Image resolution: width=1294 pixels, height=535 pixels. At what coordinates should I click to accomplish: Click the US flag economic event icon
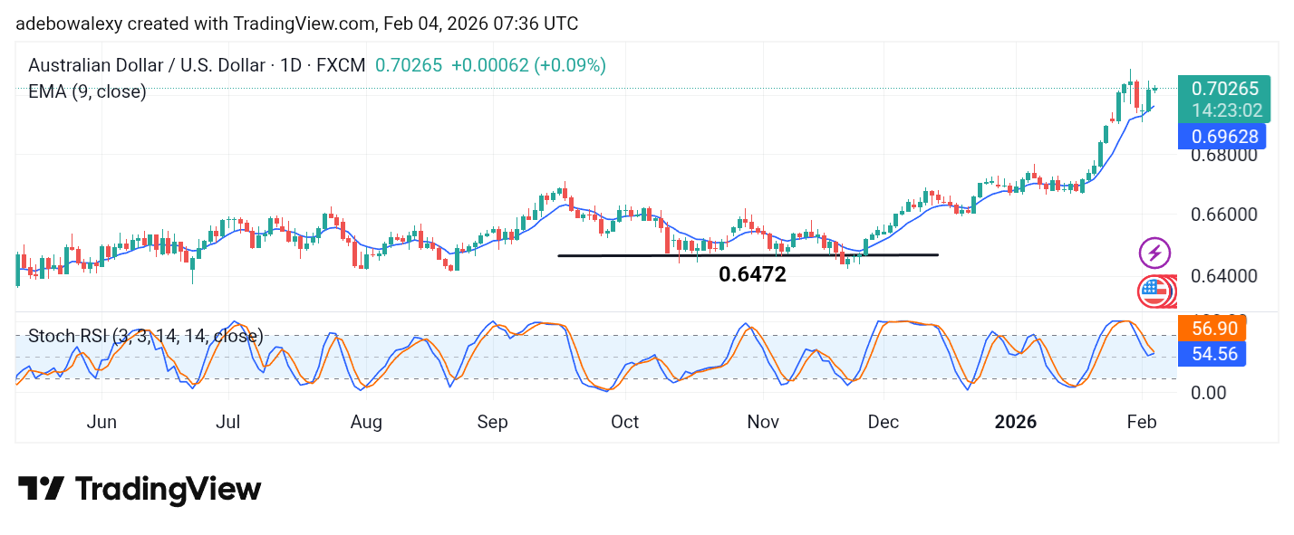coord(1153,291)
